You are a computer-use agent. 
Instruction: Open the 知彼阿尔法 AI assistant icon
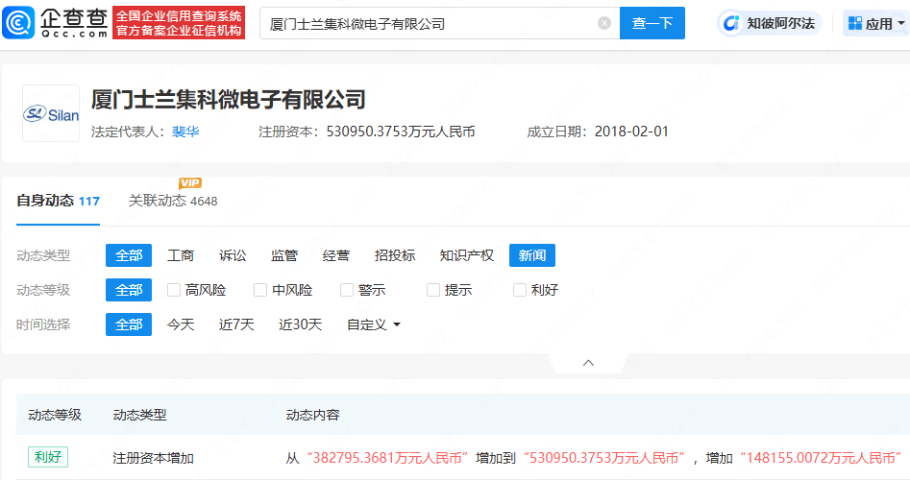[x=731, y=23]
